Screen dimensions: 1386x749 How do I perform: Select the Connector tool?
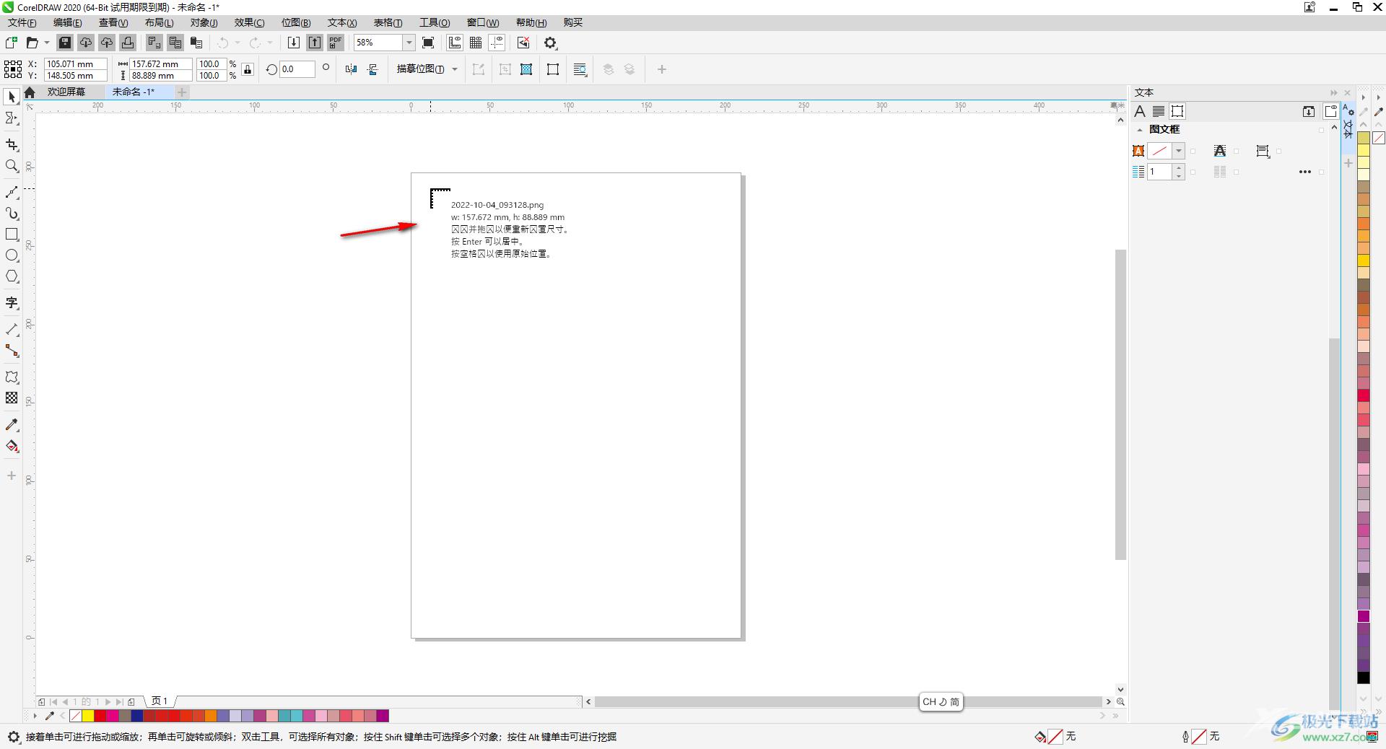(x=12, y=351)
